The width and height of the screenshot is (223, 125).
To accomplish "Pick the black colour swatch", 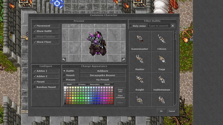I will pos(65,103).
